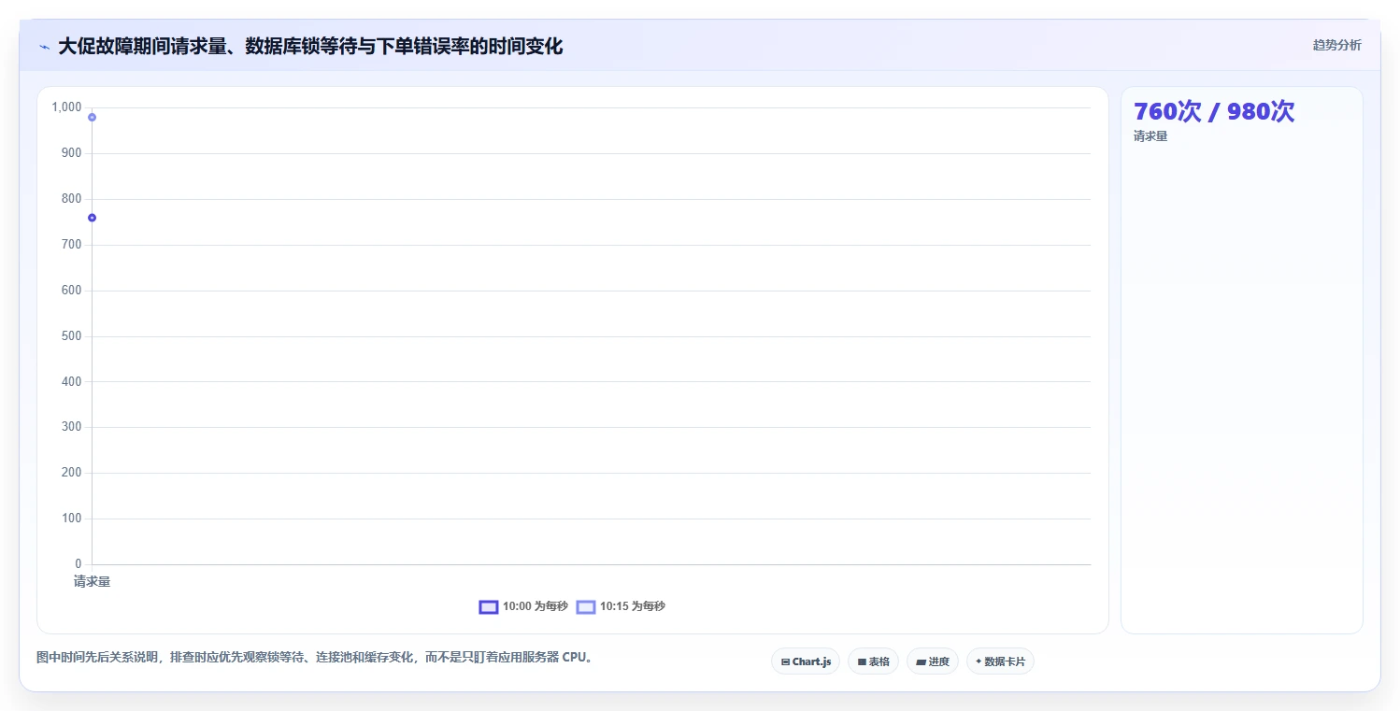Click the Chart.js chip

click(806, 661)
